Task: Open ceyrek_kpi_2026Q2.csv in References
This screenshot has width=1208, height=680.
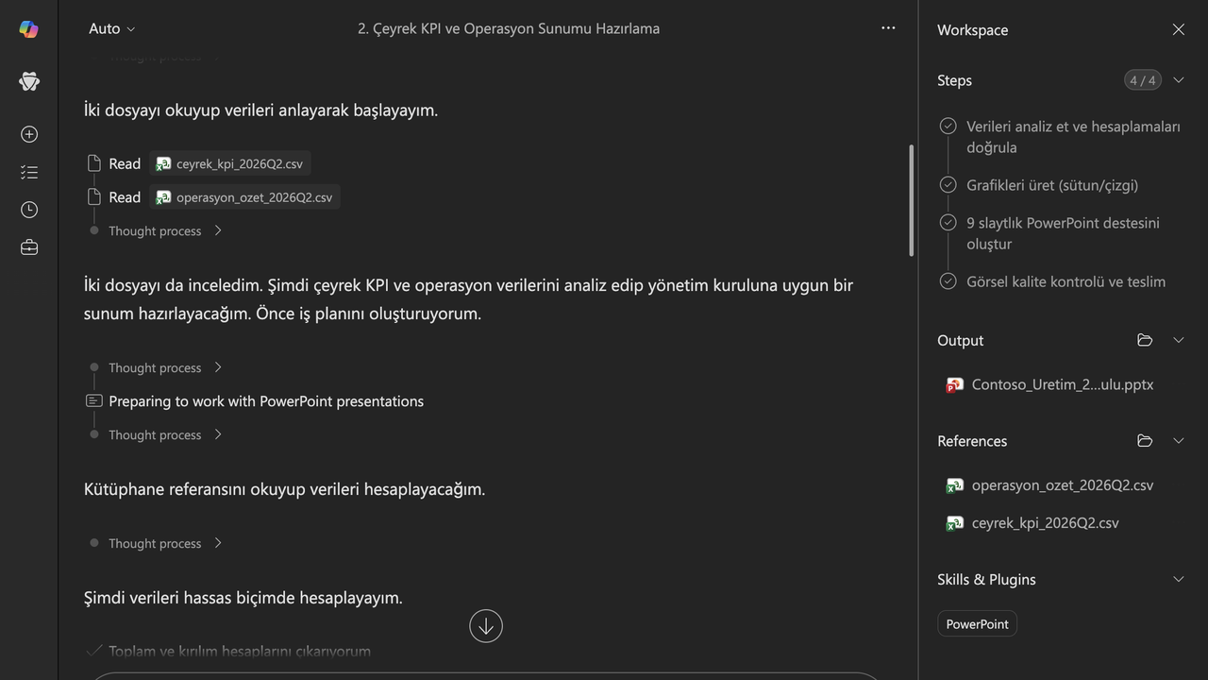Action: [1032, 523]
